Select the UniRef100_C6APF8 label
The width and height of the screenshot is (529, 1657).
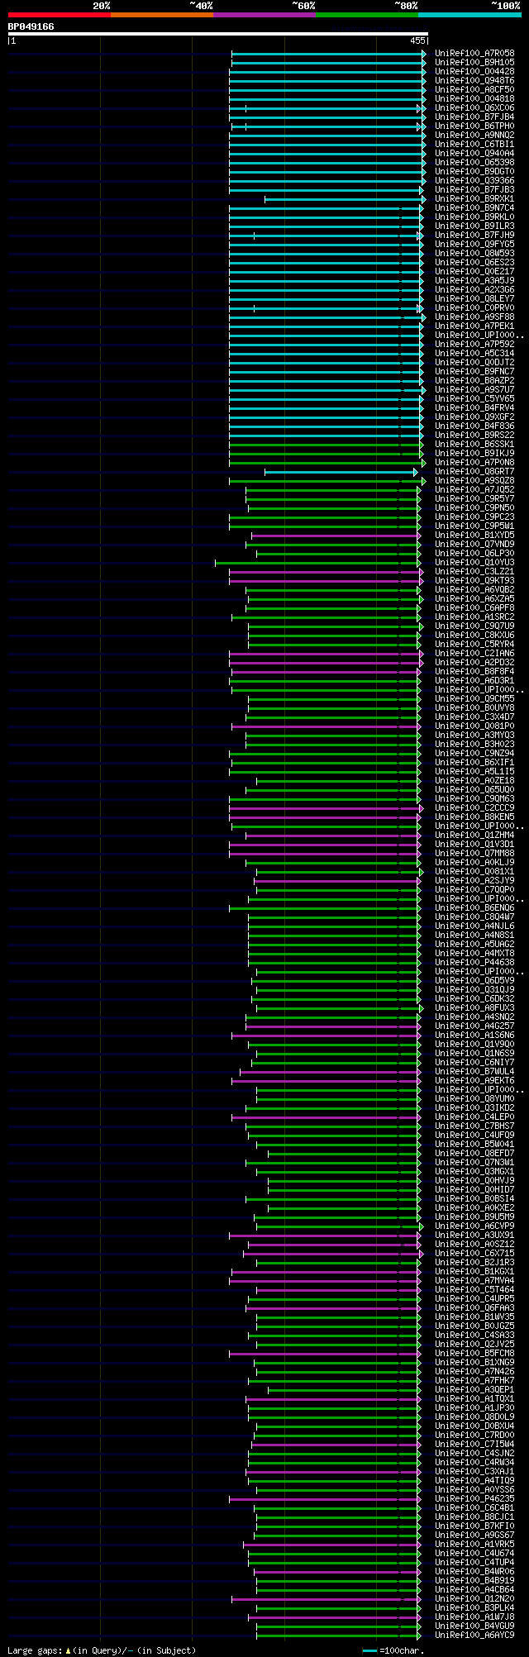(x=474, y=608)
